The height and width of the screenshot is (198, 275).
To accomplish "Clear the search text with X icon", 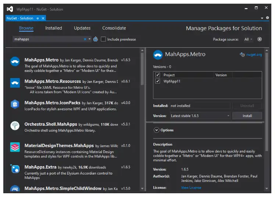I will pyautogui.click(x=85, y=39).
